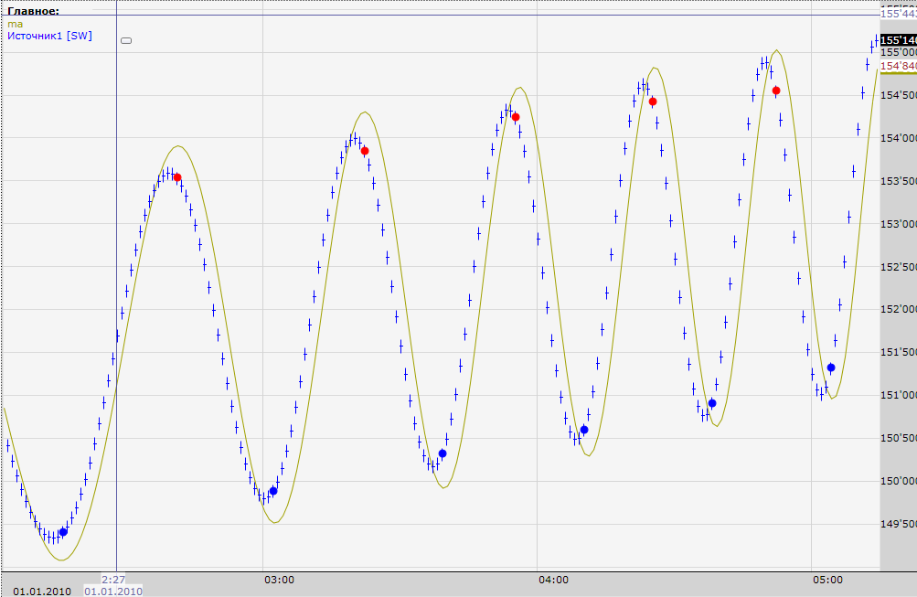
Task: Click the red marker after 03:00 peak
Action: click(x=365, y=151)
